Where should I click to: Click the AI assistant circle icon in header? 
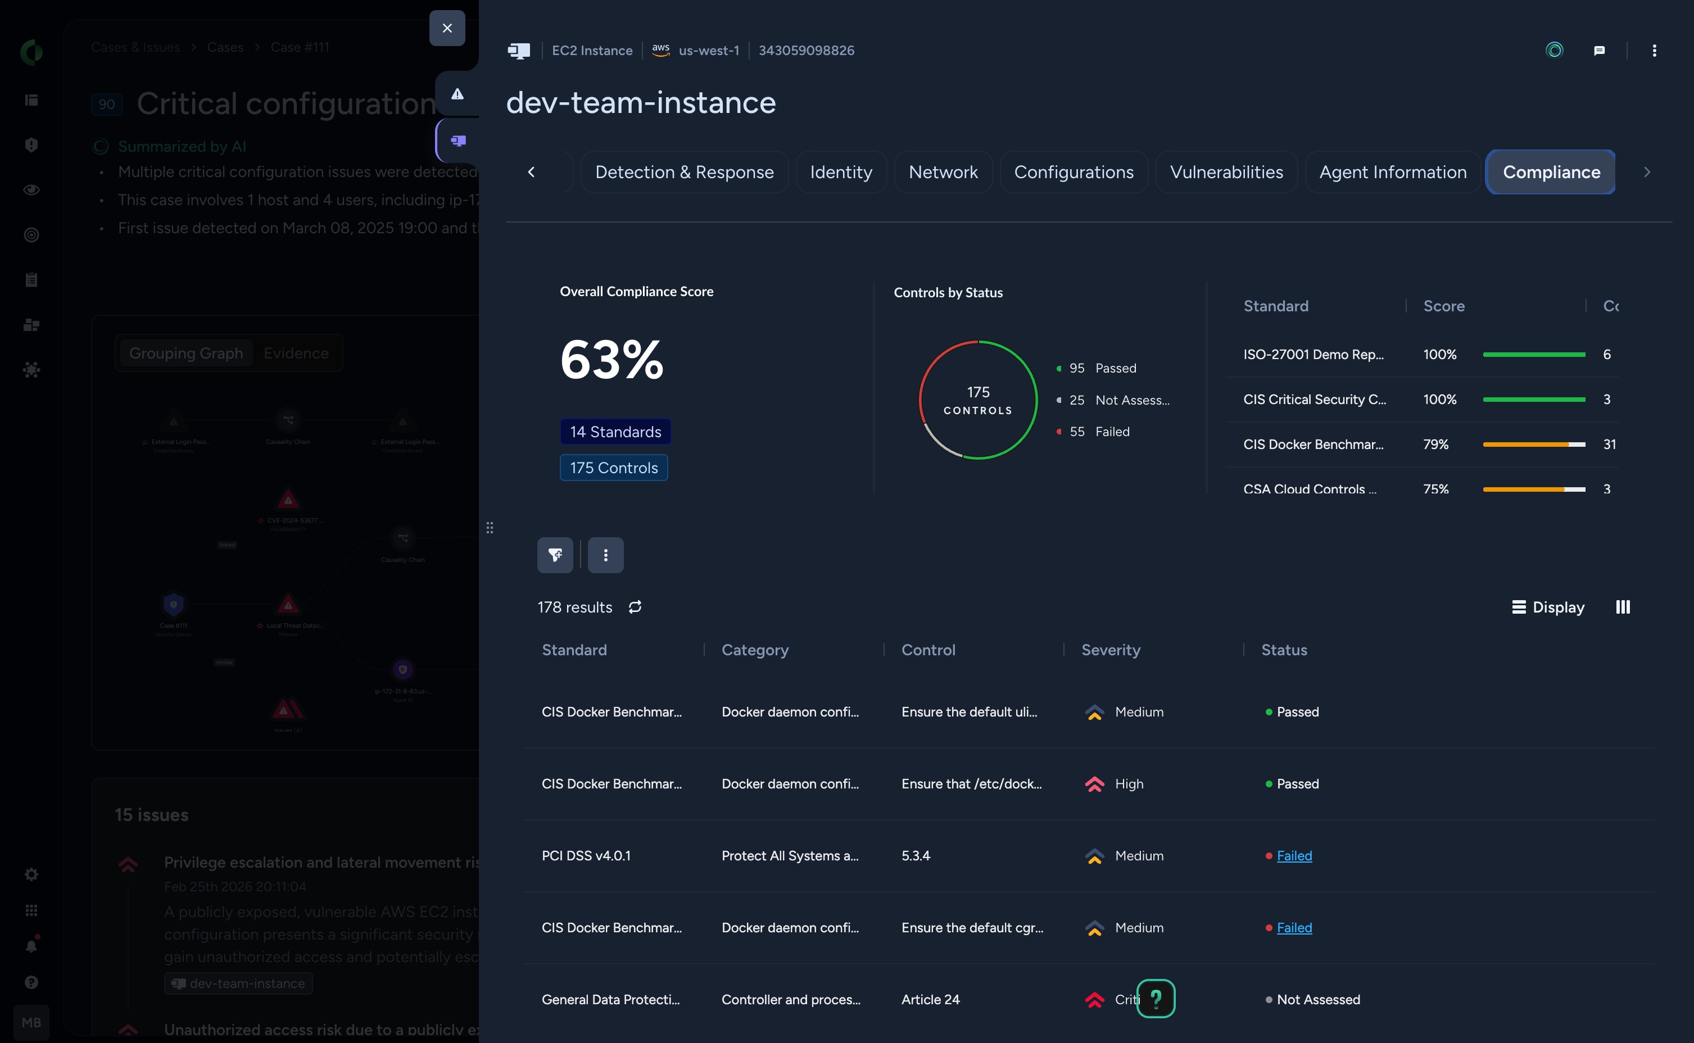[x=1554, y=51]
